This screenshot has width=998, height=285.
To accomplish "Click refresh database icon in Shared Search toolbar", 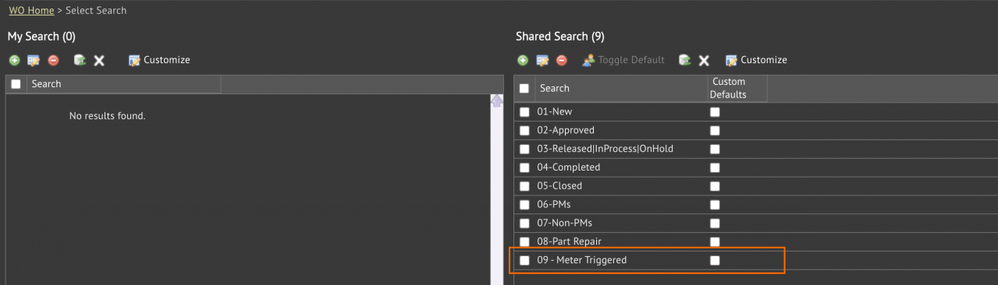I will click(x=684, y=60).
